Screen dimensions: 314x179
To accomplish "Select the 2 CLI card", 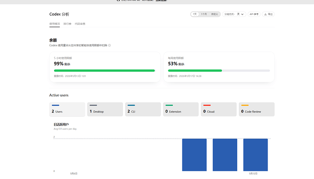I will 143,109.
